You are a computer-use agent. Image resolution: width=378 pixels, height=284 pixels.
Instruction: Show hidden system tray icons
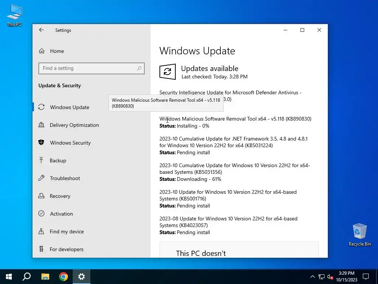click(x=312, y=277)
